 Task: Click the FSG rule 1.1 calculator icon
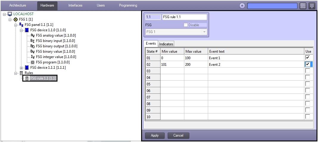click(27, 78)
